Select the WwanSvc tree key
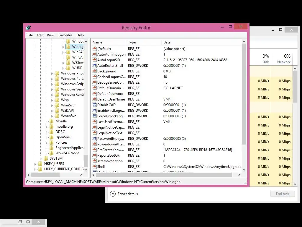The image size is (302, 227). [x=68, y=116]
